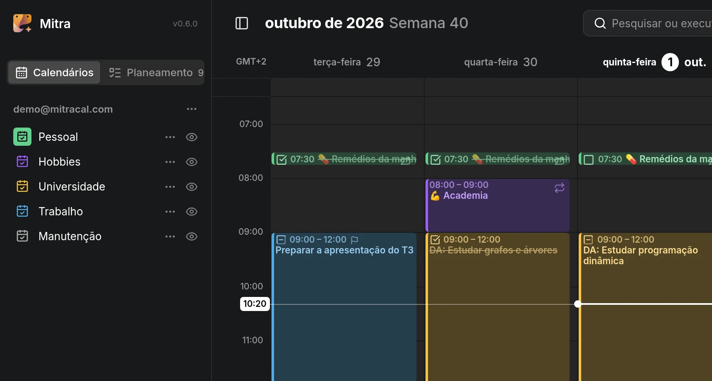Click into the Pesquisar search field
The height and width of the screenshot is (381, 712).
(648, 23)
